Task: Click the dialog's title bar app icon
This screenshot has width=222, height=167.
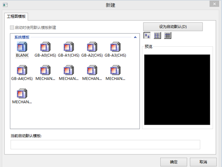Action: (x=5, y=5)
